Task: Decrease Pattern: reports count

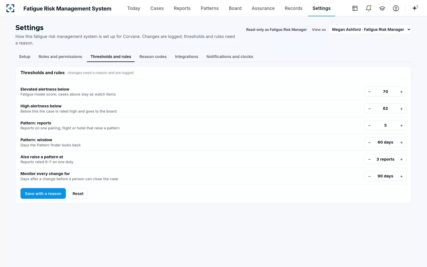Action: (369, 125)
